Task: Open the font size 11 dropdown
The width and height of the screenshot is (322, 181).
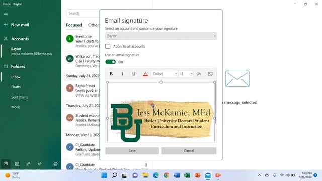Action: (x=186, y=74)
